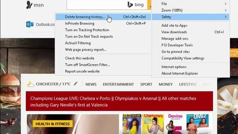This screenshot has height=134, width=238.
Task: Expand the File submenu
Action: coord(190,4)
